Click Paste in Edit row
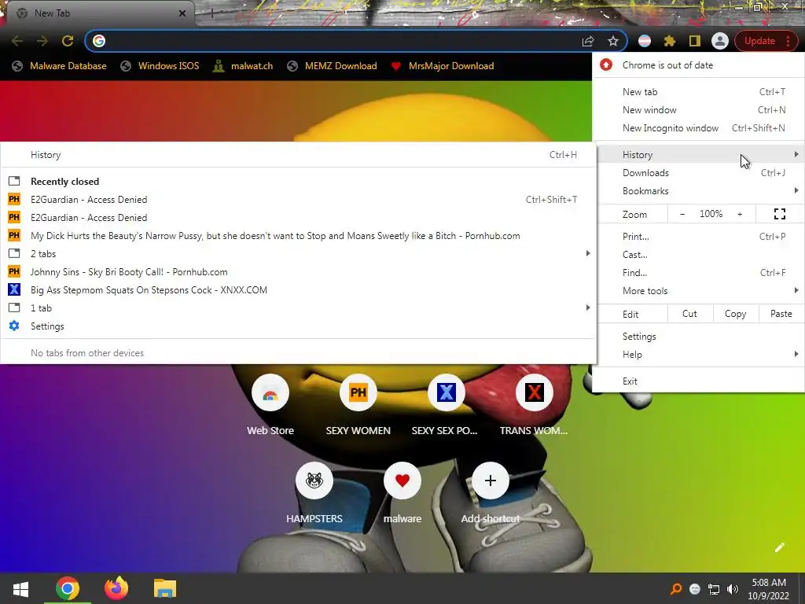805x604 pixels. pyautogui.click(x=781, y=314)
